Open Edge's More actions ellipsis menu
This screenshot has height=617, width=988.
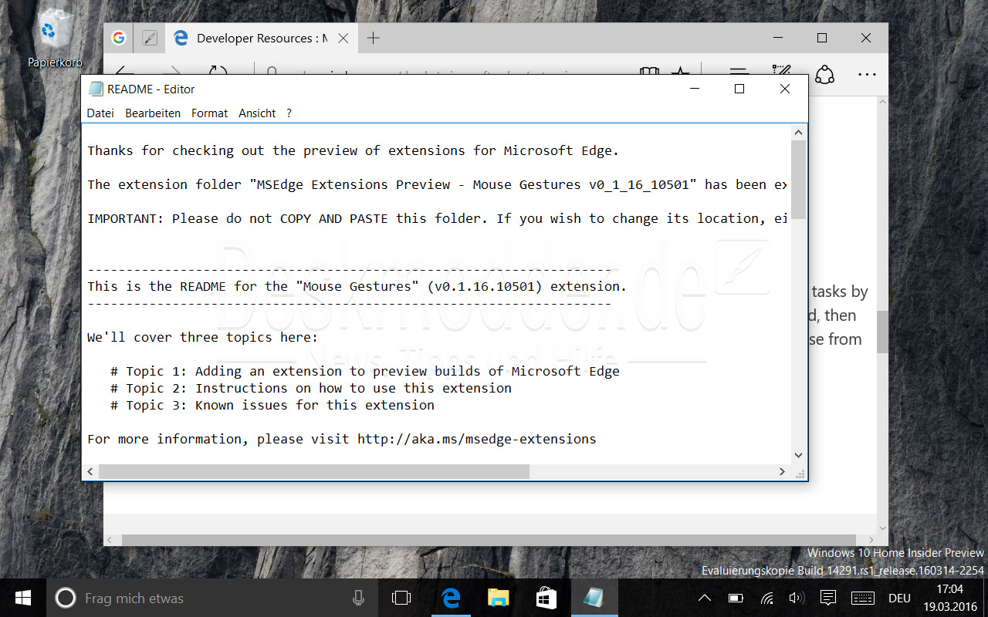pos(867,75)
